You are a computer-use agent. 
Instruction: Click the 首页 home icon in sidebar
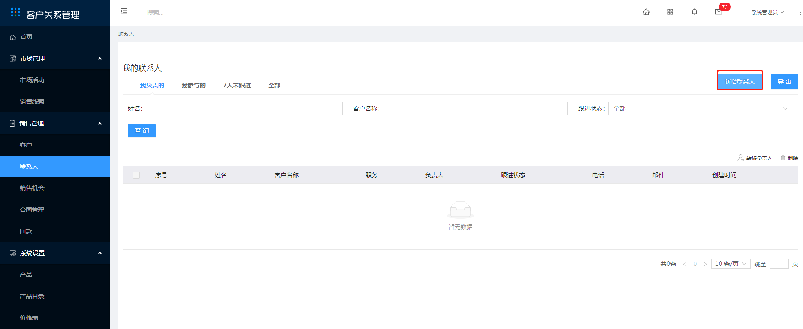pyautogui.click(x=13, y=37)
